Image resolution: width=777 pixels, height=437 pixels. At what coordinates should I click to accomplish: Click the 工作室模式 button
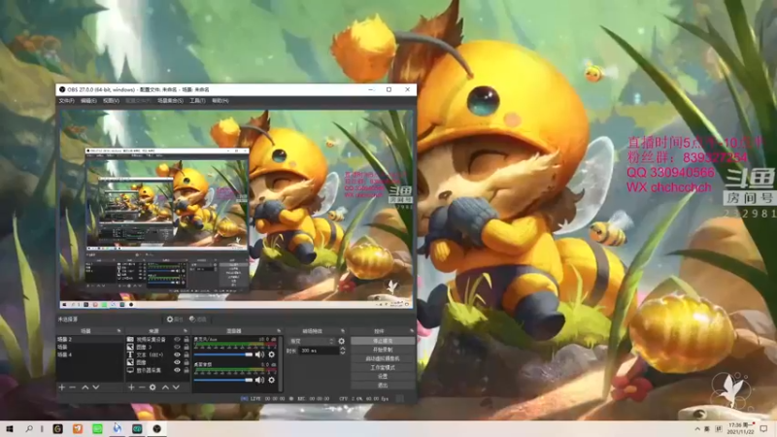click(383, 368)
